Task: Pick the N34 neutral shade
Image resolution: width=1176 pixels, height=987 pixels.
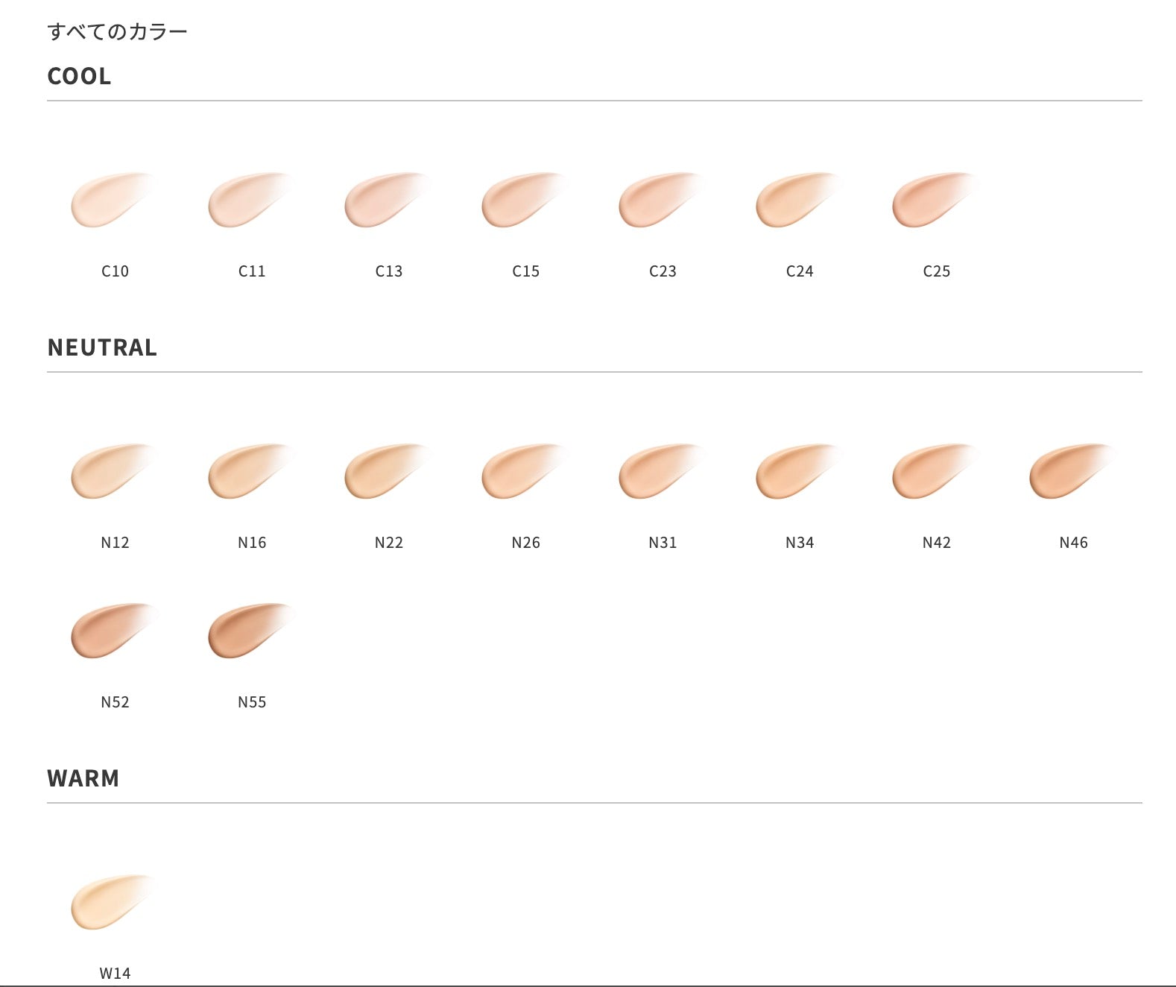Action: point(793,473)
